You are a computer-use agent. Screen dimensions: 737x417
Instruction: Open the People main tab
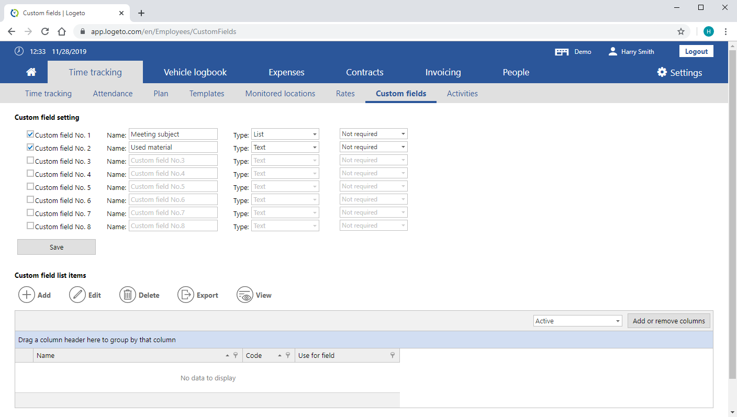(516, 72)
